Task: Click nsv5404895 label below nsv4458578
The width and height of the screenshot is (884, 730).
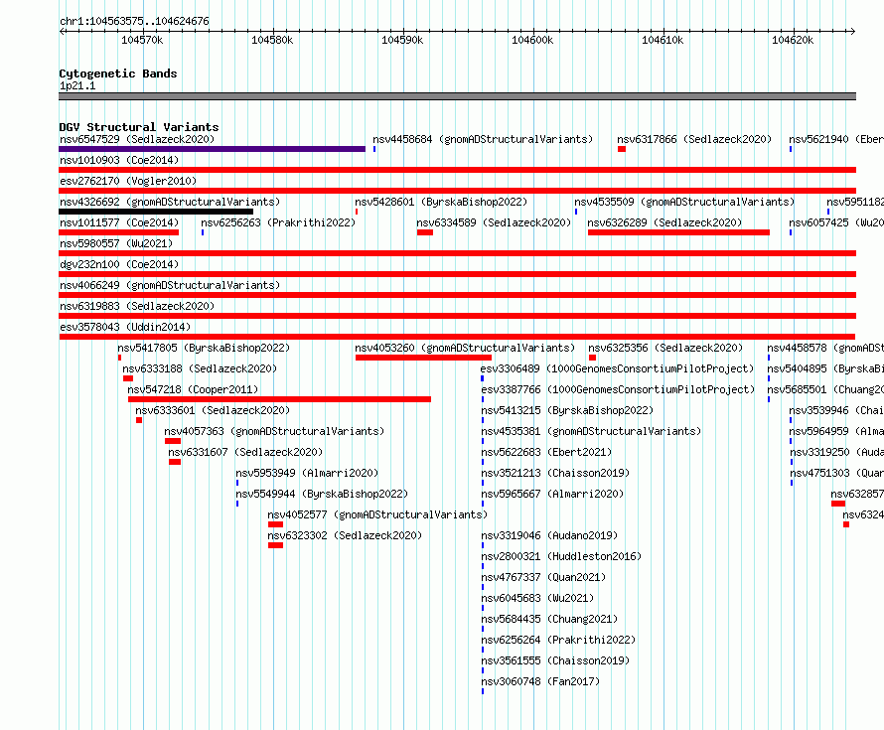Action: 825,368
